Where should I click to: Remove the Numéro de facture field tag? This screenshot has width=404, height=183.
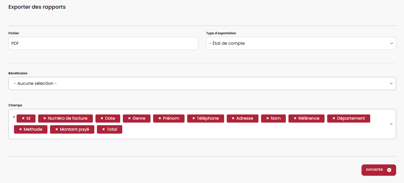coord(45,119)
